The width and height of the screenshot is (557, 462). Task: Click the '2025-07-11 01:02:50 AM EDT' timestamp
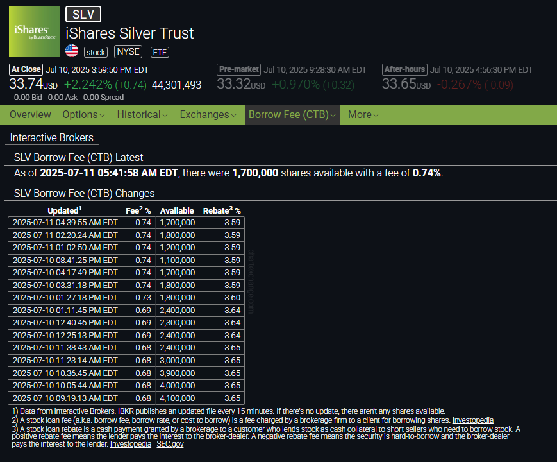[65, 248]
